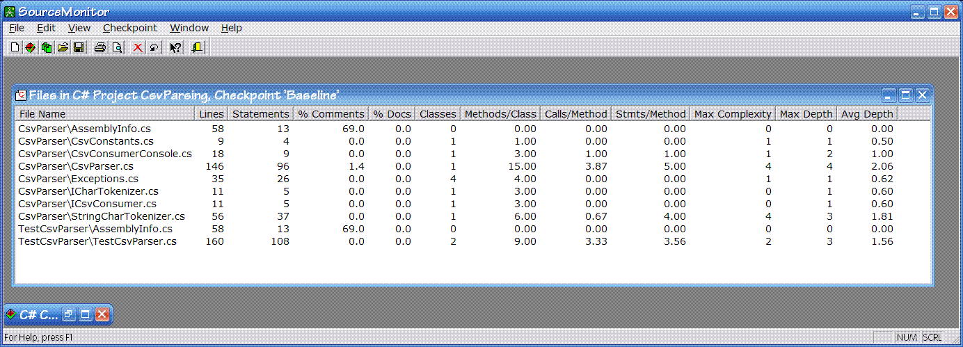Click the undo curved arrow icon
963x347 pixels.
(154, 47)
